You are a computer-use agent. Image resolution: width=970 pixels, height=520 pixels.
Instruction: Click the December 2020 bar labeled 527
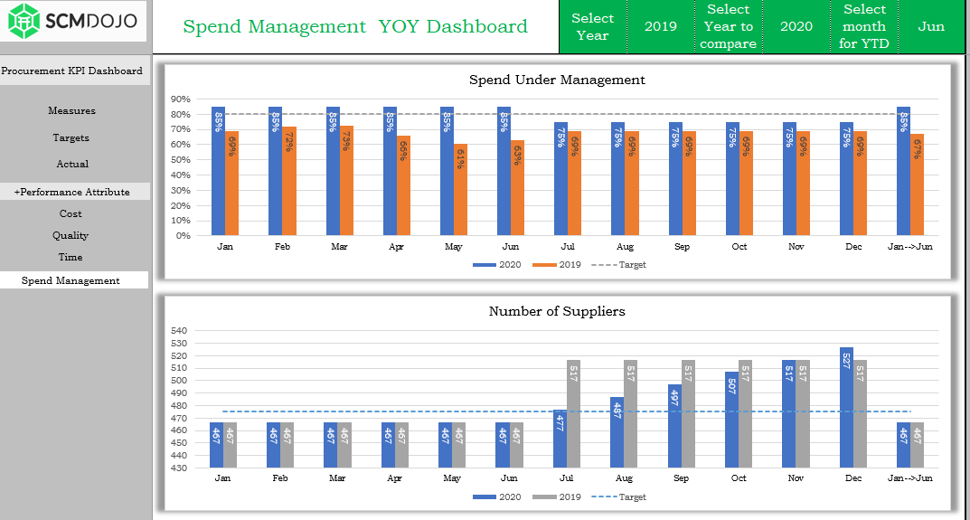(x=846, y=407)
